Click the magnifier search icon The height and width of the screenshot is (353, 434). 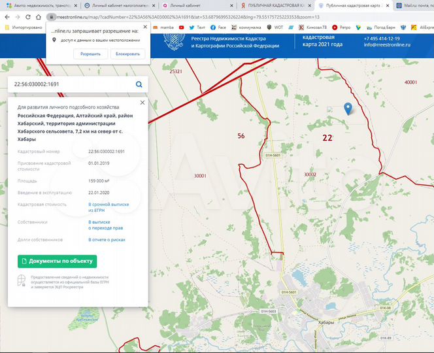click(x=139, y=84)
